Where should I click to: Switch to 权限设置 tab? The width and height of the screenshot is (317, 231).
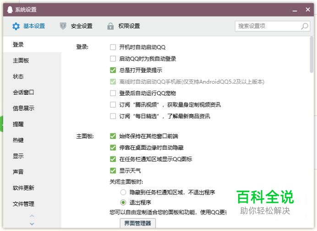coord(124,26)
